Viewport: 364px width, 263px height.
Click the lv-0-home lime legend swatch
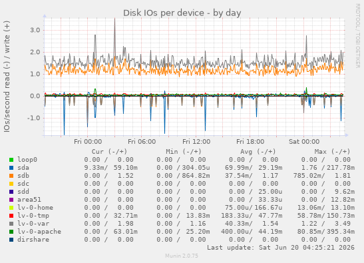11,208
